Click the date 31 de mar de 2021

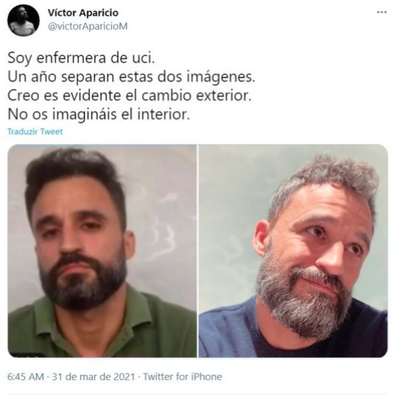93,377
